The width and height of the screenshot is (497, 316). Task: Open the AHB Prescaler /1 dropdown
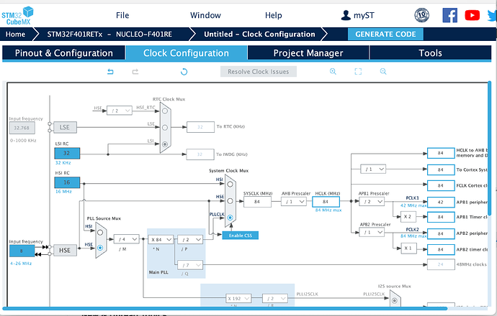pyautogui.click(x=294, y=202)
